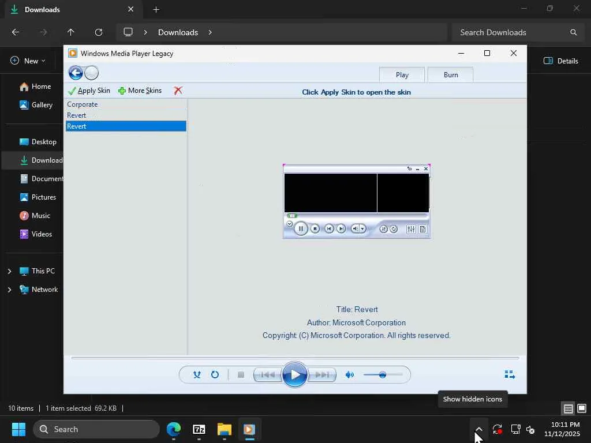Image resolution: width=591 pixels, height=443 pixels.
Task: Click Apply Skin in the skin chooser toolbar
Action: pyautogui.click(x=89, y=91)
